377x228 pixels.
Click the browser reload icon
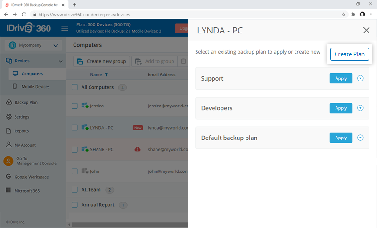[24, 15]
